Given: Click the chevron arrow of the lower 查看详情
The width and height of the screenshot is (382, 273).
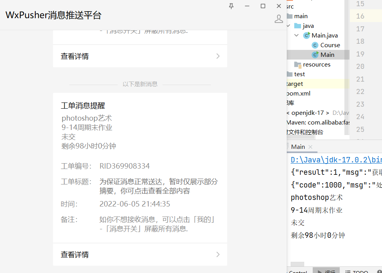Looking at the screenshot, I should click(x=218, y=254).
